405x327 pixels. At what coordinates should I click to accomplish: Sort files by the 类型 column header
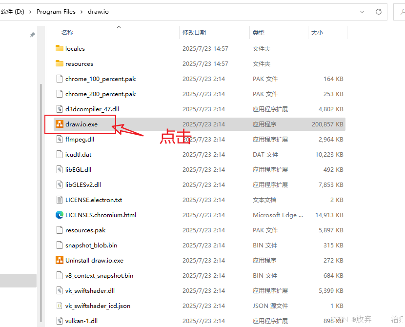tap(258, 33)
